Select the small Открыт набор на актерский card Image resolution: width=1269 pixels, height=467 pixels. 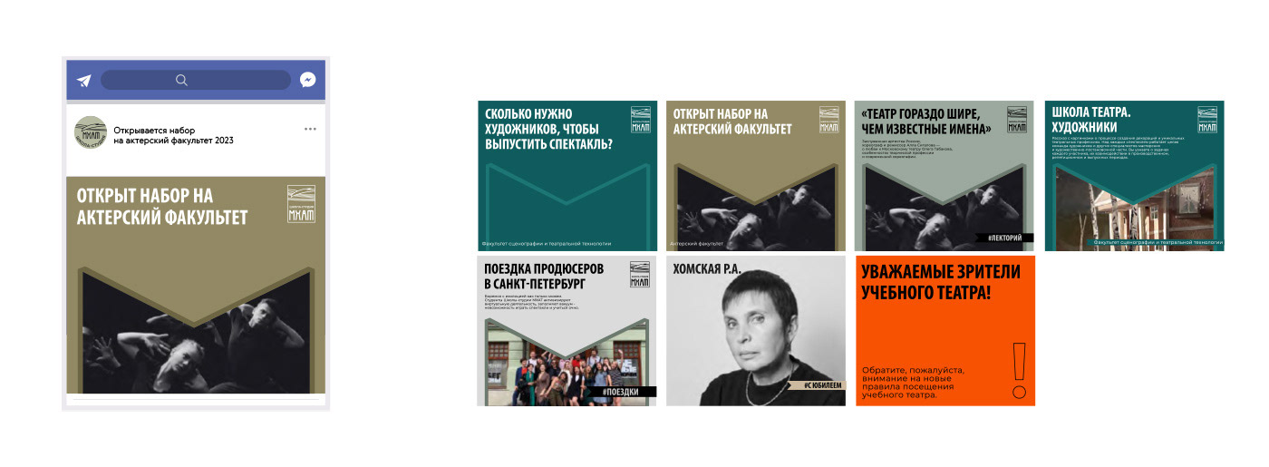click(755, 176)
